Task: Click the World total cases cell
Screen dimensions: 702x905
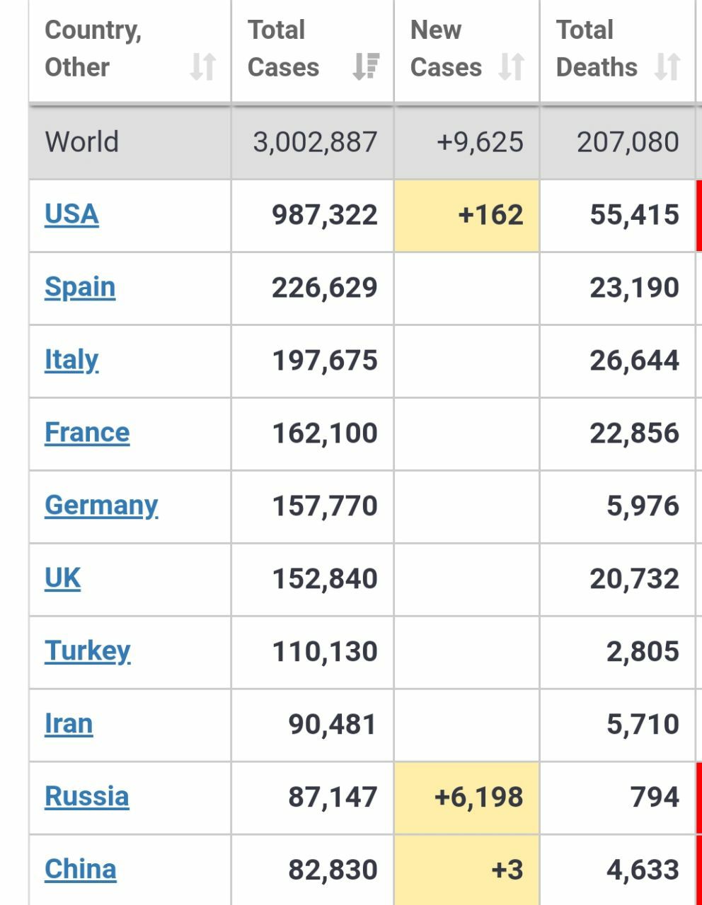Action: (x=313, y=142)
